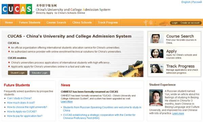Click the Course Search man photo
Screen dimensions: 203x123
click(x=157, y=39)
